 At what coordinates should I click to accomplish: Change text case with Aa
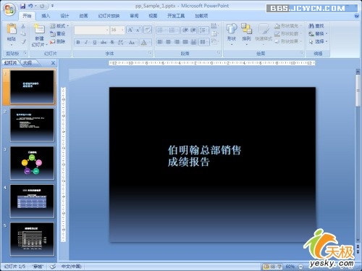[132, 43]
